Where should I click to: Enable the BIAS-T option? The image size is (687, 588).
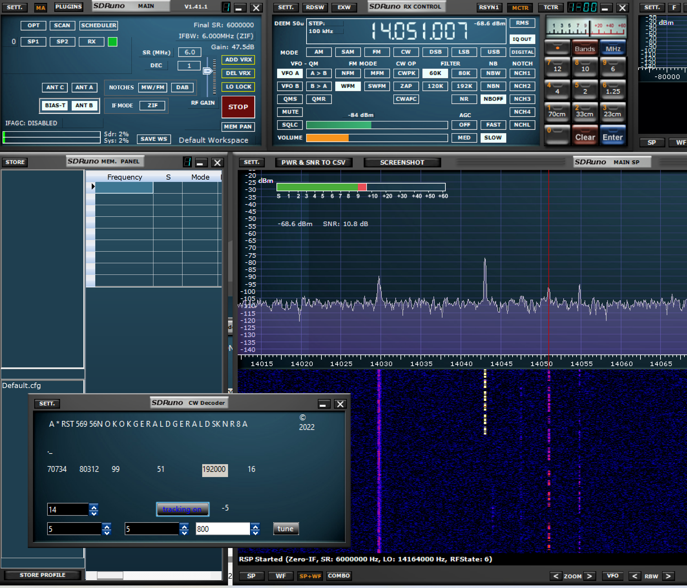coord(55,105)
